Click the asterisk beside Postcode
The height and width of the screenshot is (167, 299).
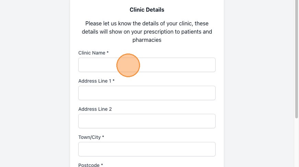tap(102, 165)
